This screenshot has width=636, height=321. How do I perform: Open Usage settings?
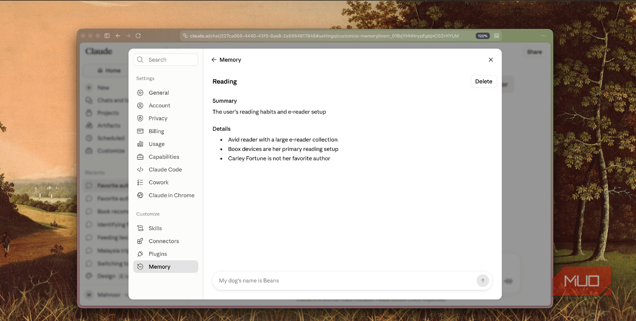(166, 144)
